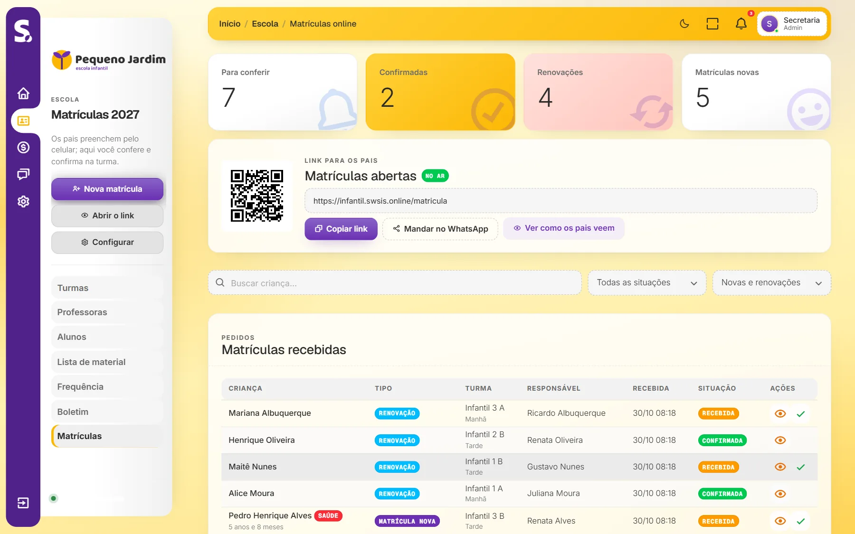View Pedro Henrique Alves's enrollment via the eye icon
855x534 pixels.
(780, 521)
